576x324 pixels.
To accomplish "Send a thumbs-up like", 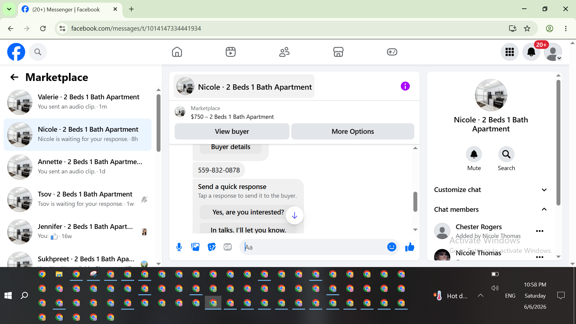I will tap(410, 247).
